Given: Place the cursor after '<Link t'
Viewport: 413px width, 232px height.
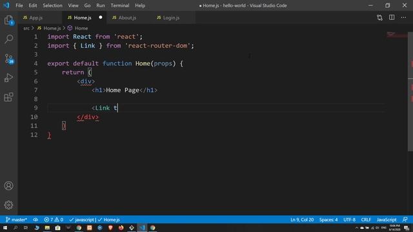Looking at the screenshot, I should click(x=117, y=108).
